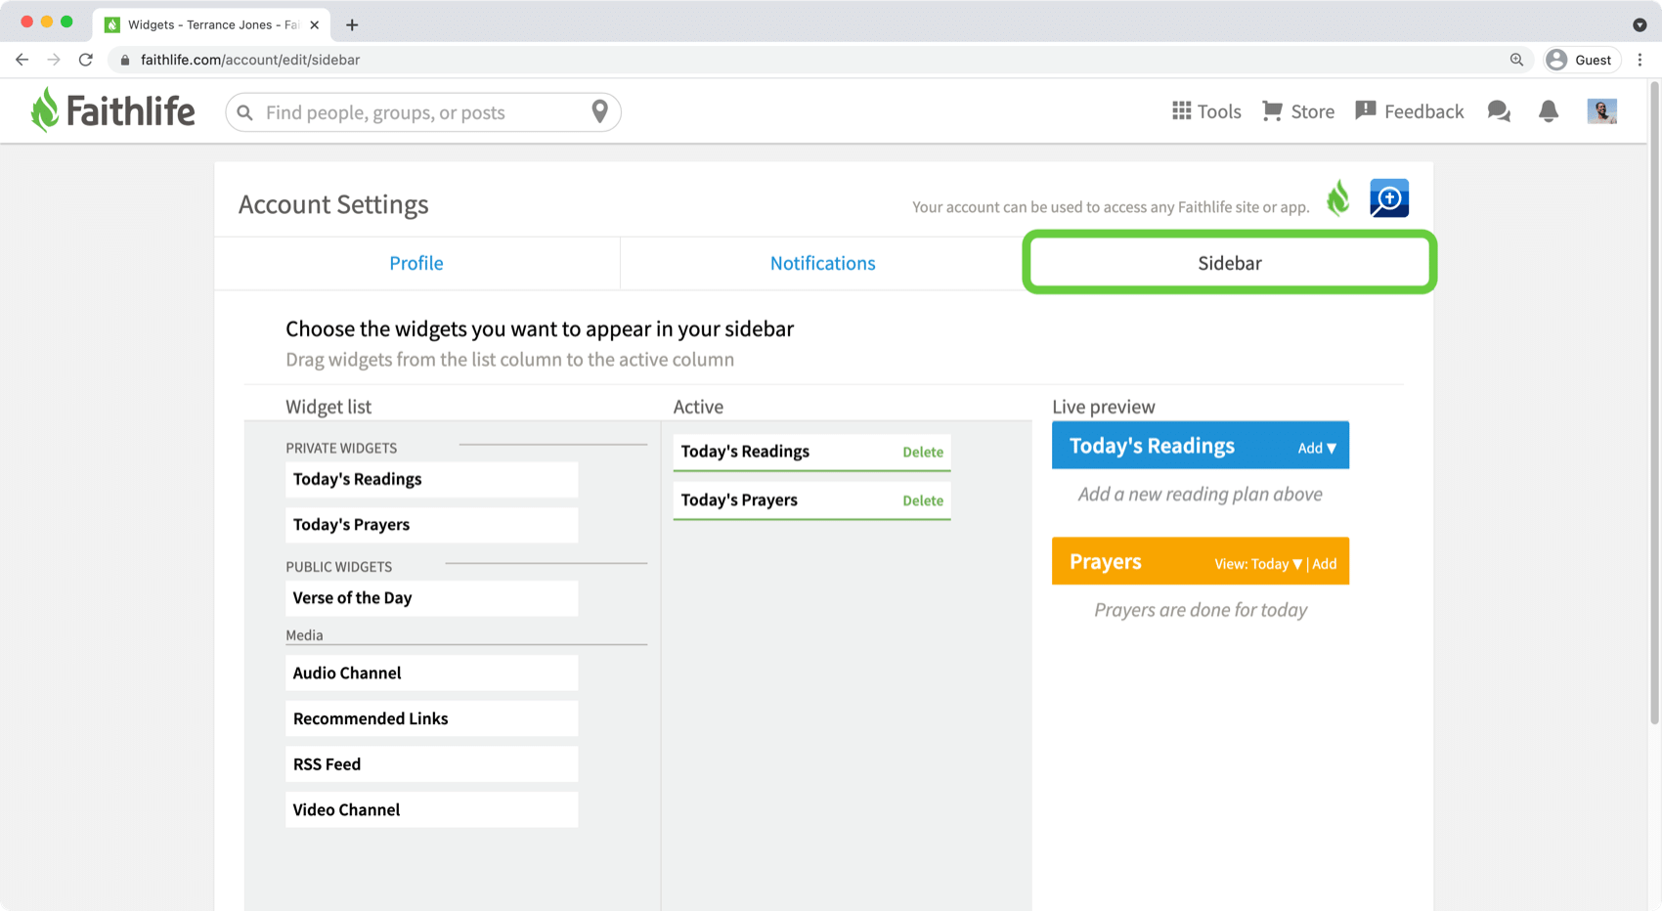Click the green Faithlife flame app icon
The height and width of the screenshot is (911, 1662).
pyautogui.click(x=1338, y=198)
